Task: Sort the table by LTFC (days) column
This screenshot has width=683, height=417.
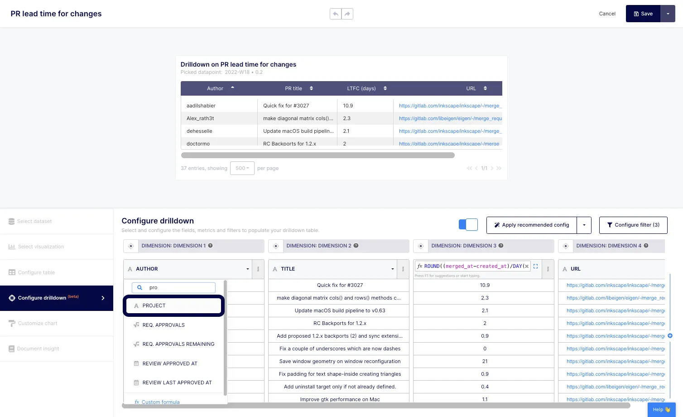Action: (x=385, y=88)
